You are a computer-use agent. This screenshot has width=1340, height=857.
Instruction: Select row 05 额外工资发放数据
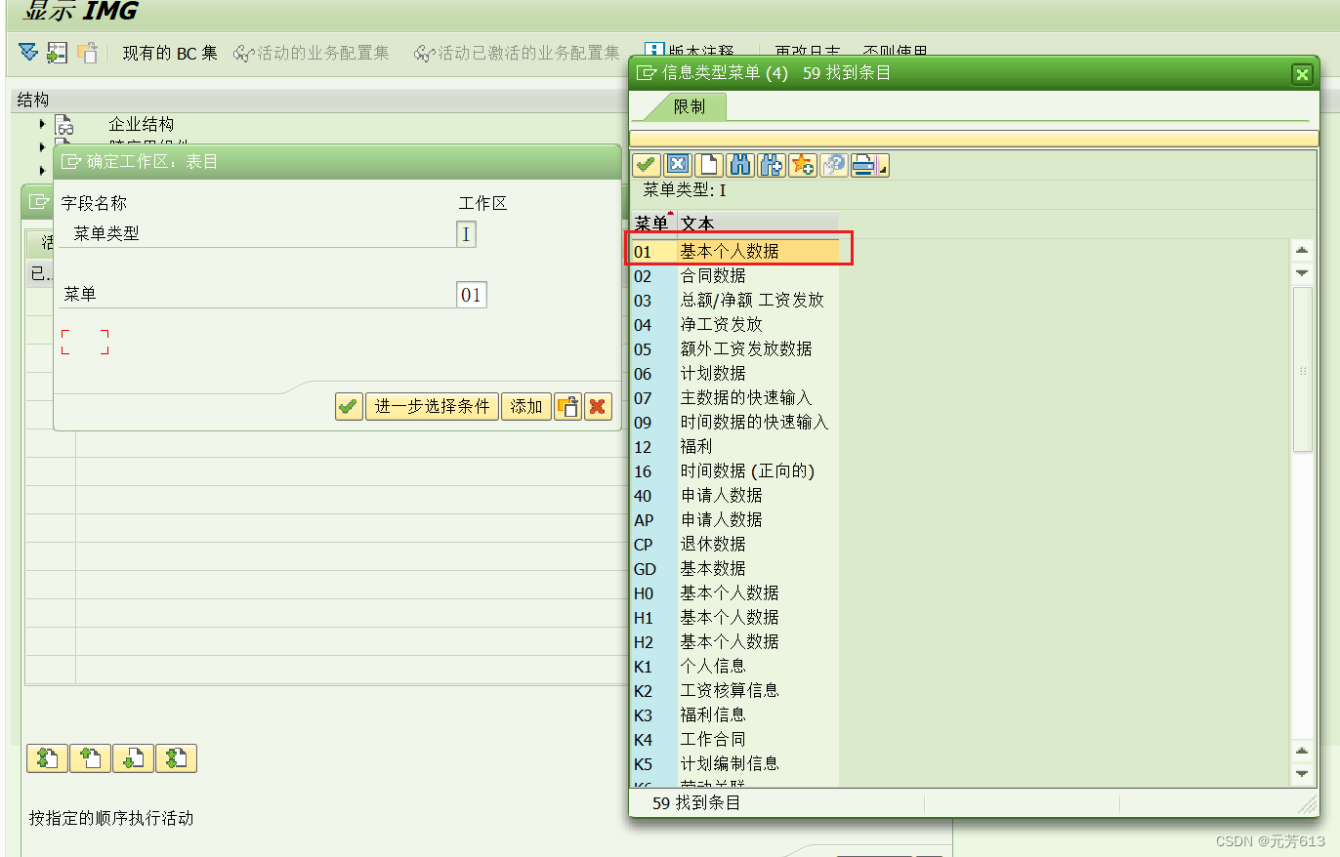click(x=734, y=349)
